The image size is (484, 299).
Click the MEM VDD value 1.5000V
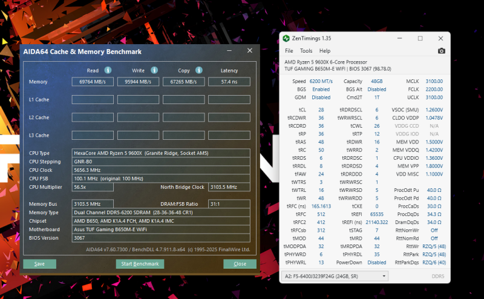[x=434, y=142]
